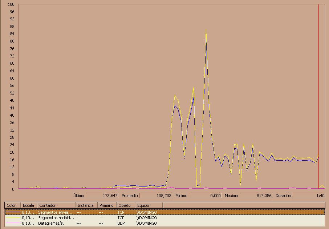Click the Mínimo value field

pos(205,196)
